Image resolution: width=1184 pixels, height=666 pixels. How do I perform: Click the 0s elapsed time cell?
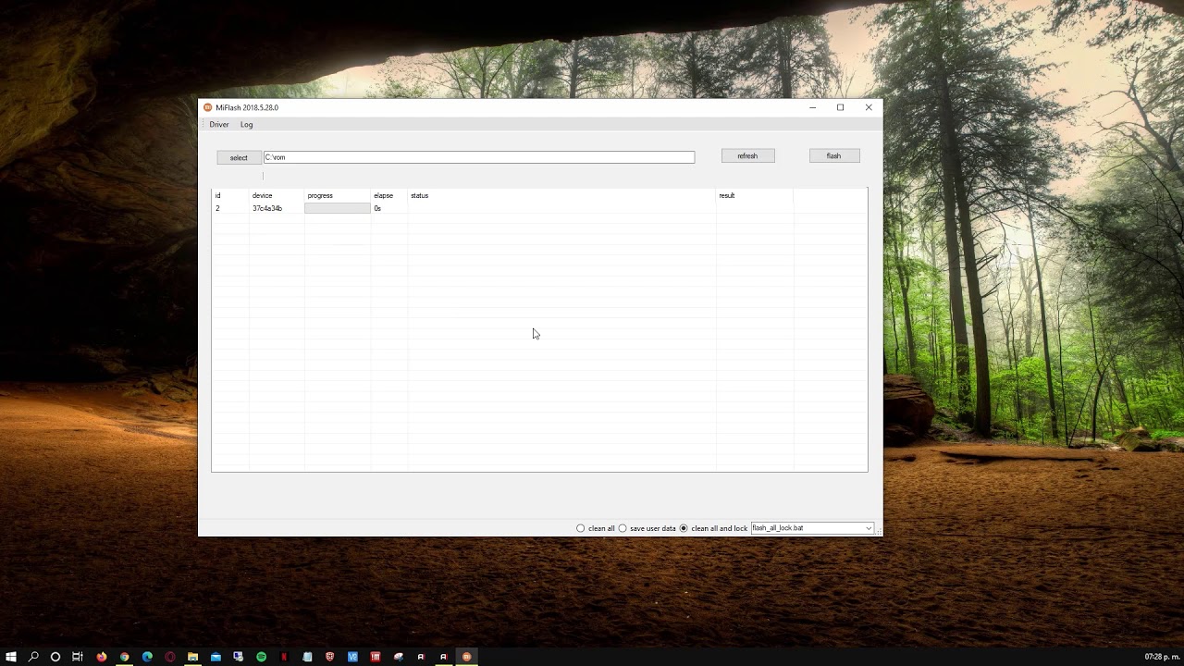coord(377,209)
